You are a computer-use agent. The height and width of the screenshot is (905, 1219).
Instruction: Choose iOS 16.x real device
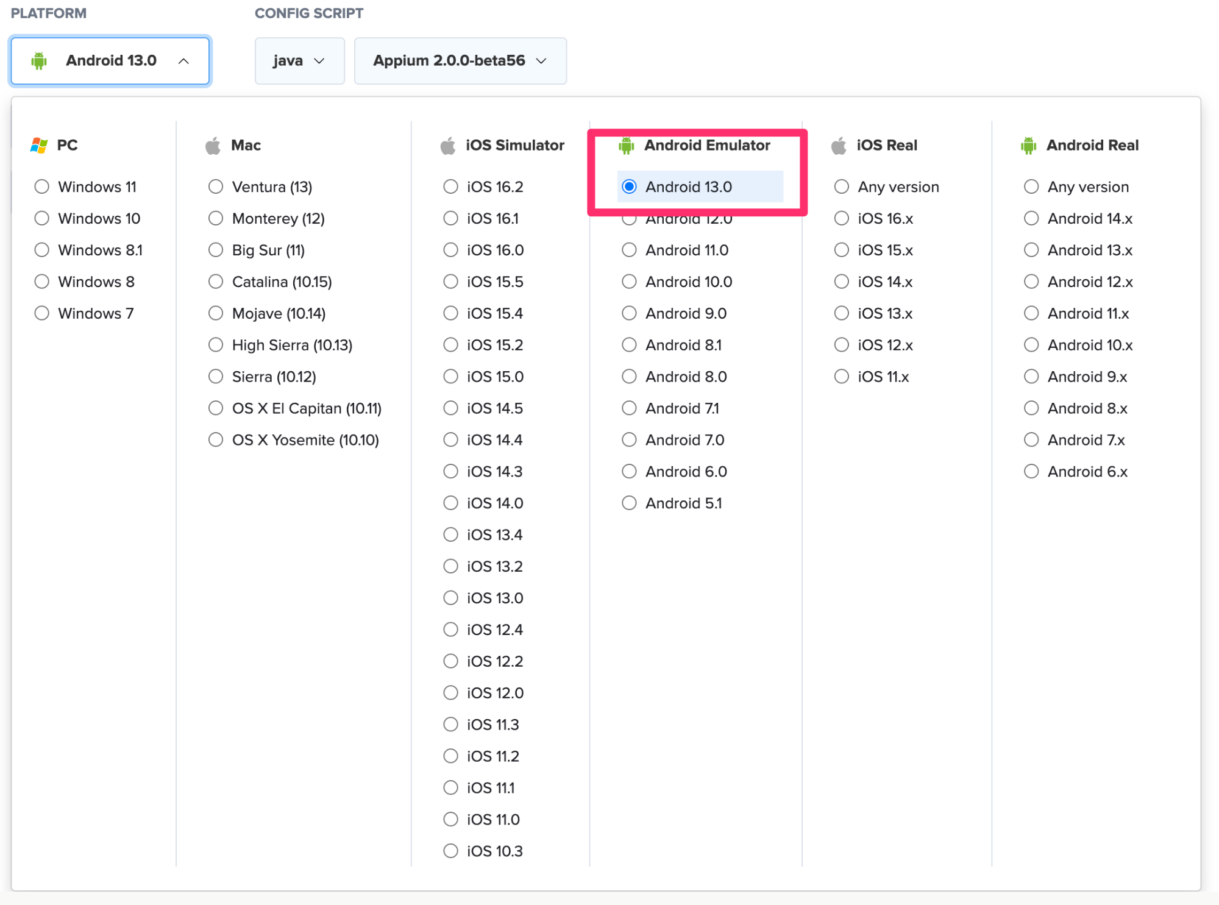873,218
